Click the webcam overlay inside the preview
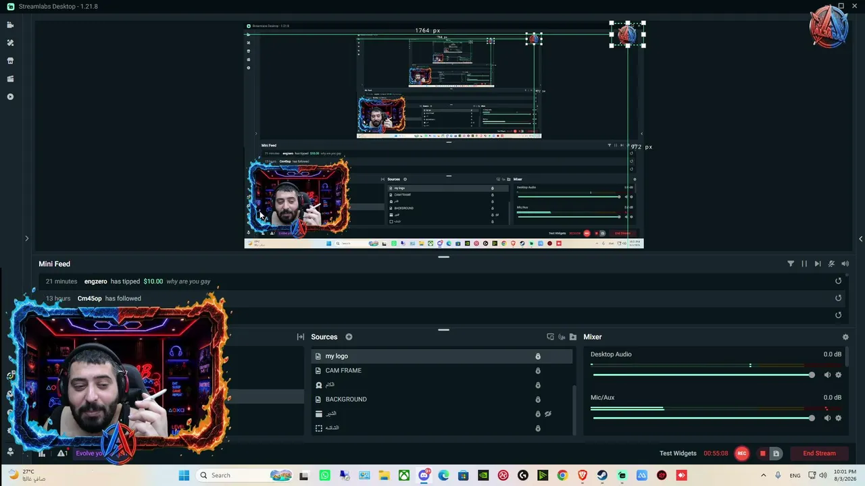865x486 pixels. tap(299, 197)
